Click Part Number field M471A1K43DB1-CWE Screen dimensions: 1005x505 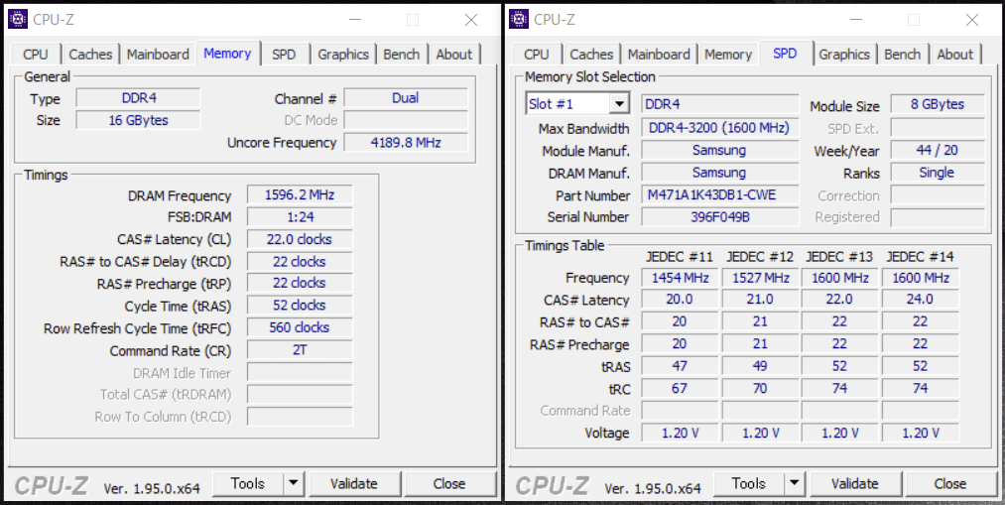pos(720,195)
